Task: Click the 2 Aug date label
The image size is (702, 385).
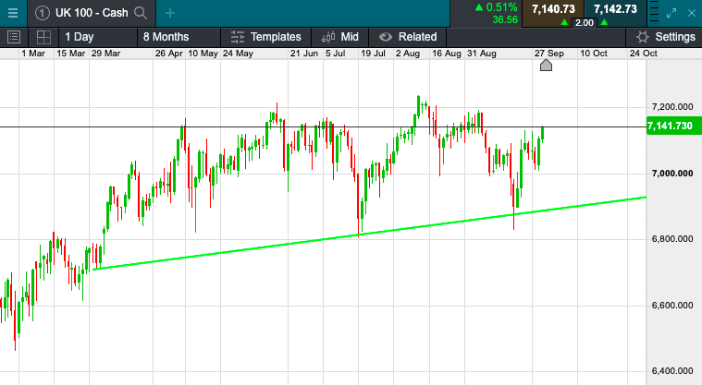Action: pyautogui.click(x=407, y=54)
